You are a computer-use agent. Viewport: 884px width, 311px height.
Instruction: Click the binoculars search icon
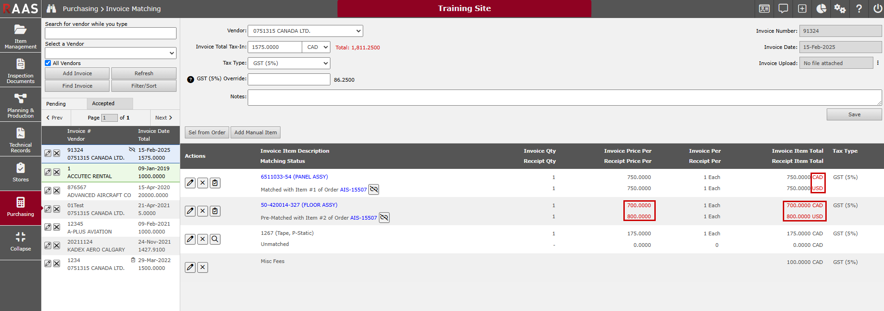tap(51, 9)
